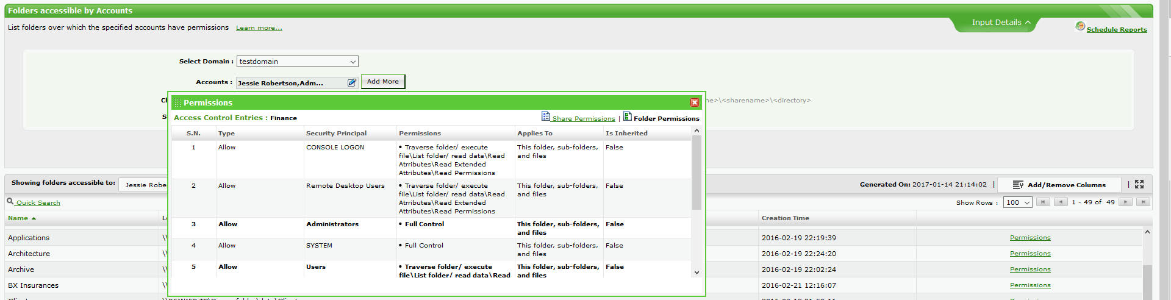Select the CONSOLE LOGON principal cell

(335, 148)
